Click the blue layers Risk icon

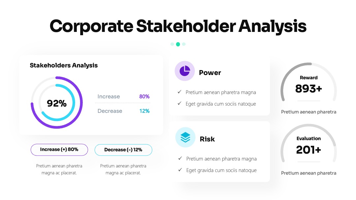(x=185, y=137)
